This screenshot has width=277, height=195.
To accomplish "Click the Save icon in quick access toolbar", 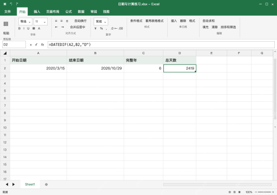I will coord(5,4).
